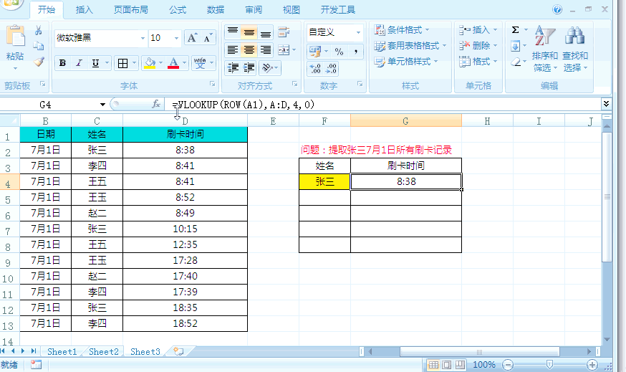Open Excel help question mark
This screenshot has height=372, width=626.
click(557, 9)
